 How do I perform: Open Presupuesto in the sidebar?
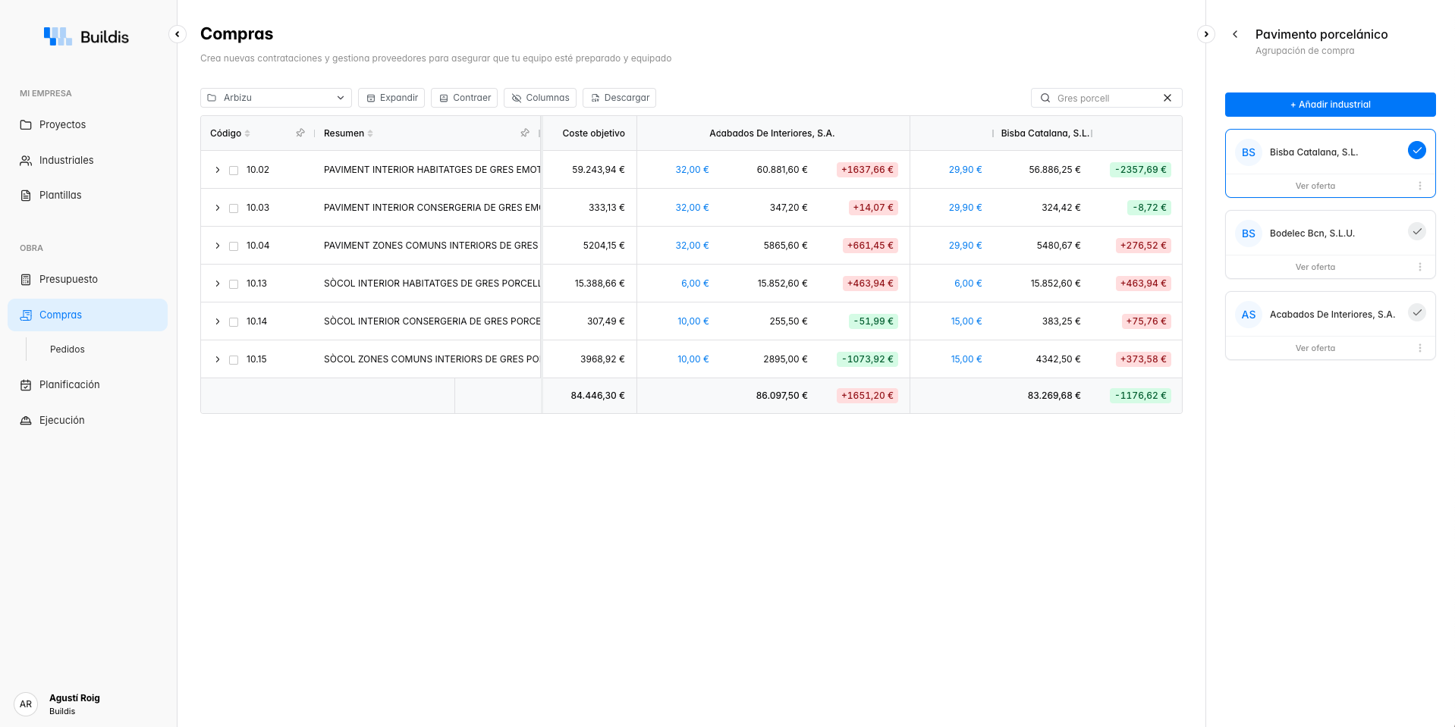87,280
